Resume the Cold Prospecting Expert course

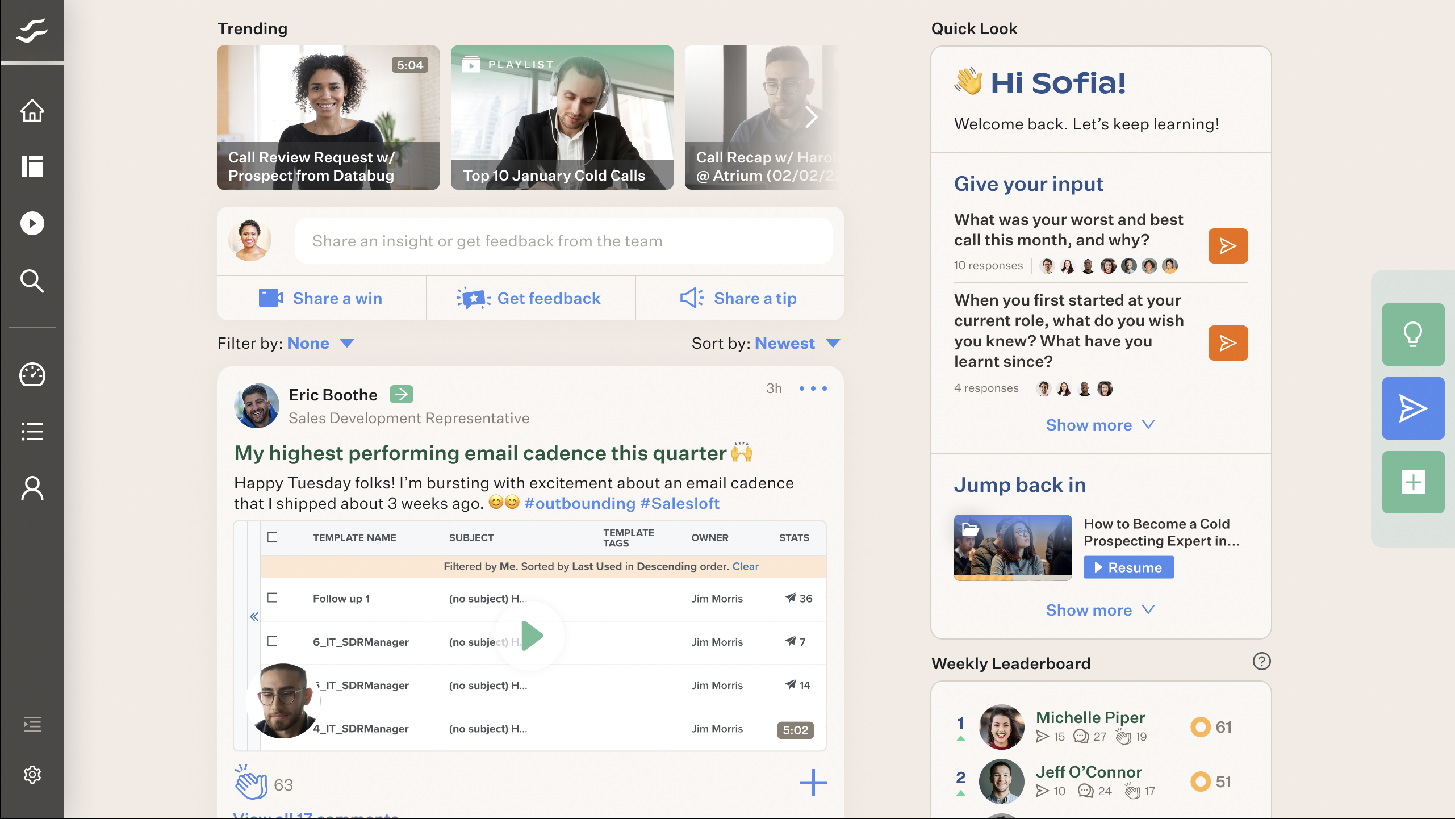(1128, 567)
